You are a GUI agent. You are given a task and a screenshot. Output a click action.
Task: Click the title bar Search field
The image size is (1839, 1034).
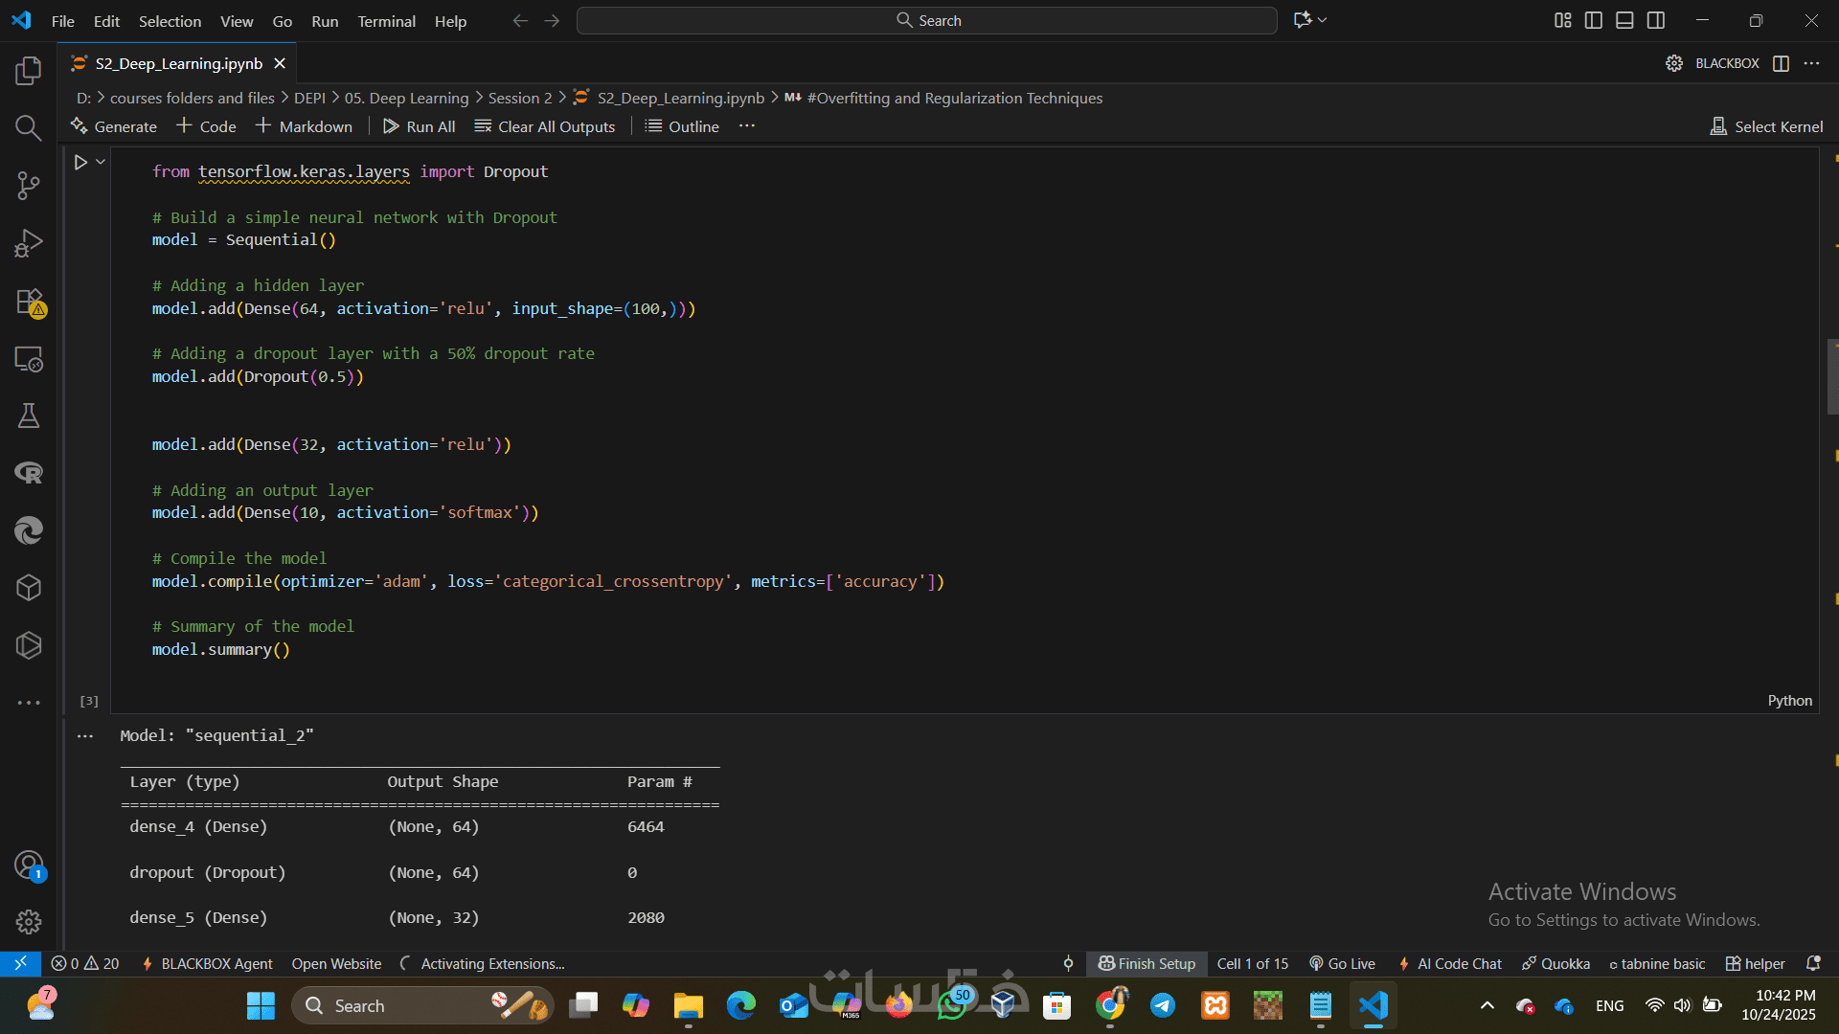pos(927,20)
